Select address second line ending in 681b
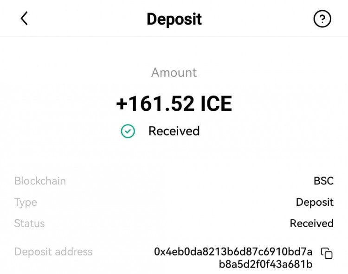348x274 pixels. pyautogui.click(x=266, y=264)
